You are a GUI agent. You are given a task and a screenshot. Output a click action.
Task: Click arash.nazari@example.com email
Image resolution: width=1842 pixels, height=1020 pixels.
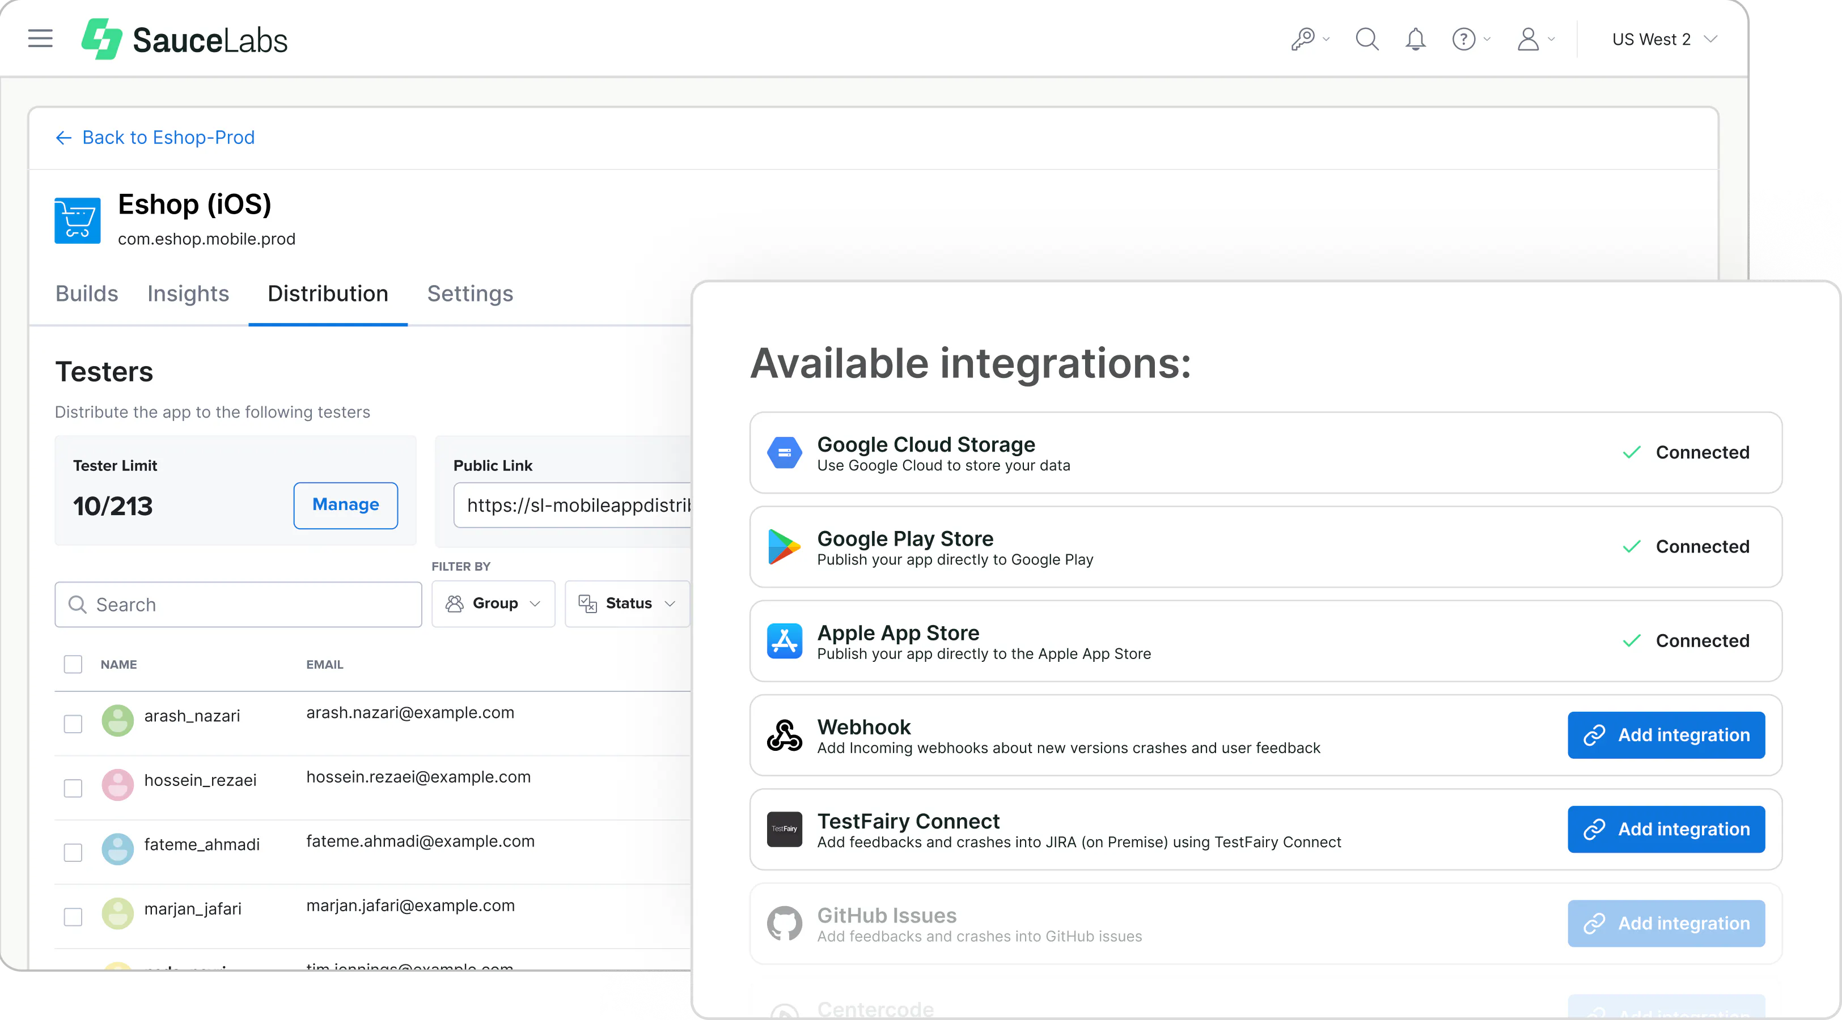click(410, 713)
